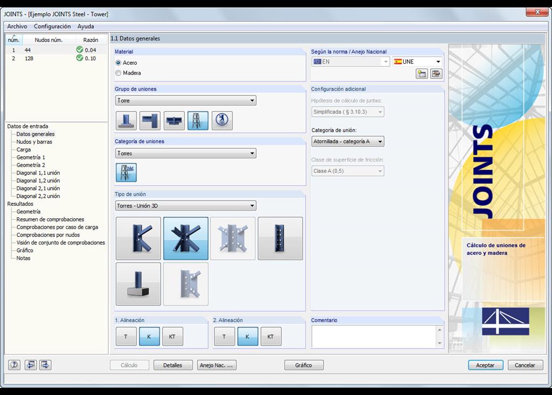Open the UNE national annex dropdown

(x=418, y=61)
